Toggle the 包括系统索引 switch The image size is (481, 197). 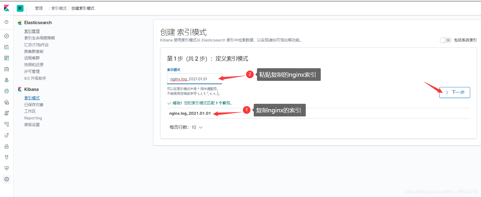click(x=445, y=40)
